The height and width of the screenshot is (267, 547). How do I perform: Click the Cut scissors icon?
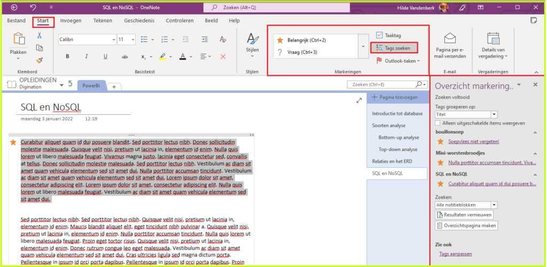point(40,35)
